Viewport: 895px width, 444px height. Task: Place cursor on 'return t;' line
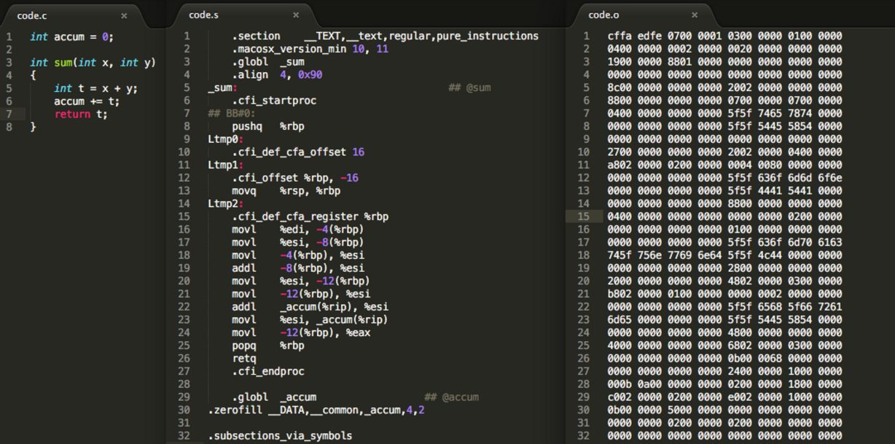coord(80,114)
